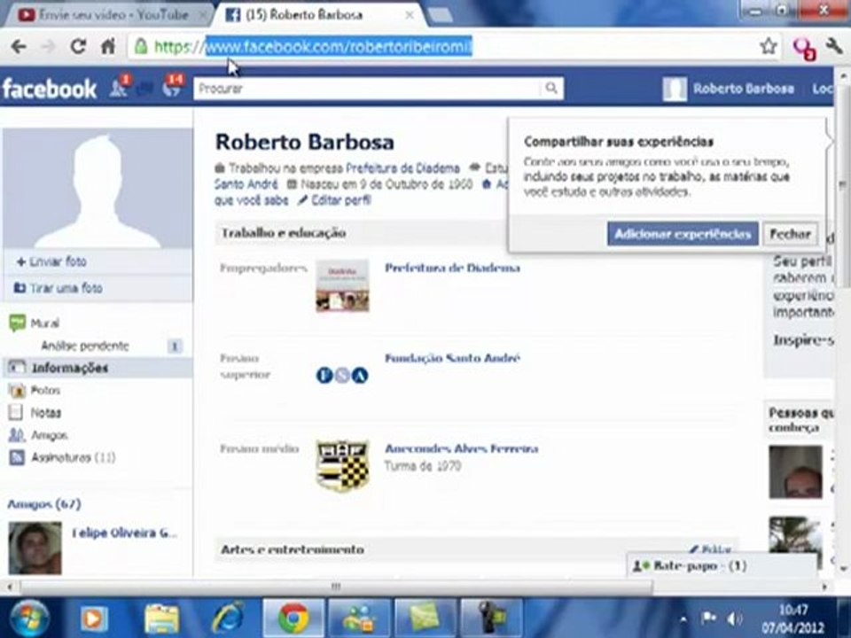Open Facebook notifications globe icon
Image resolution: width=851 pixels, height=638 pixels.
(x=174, y=87)
